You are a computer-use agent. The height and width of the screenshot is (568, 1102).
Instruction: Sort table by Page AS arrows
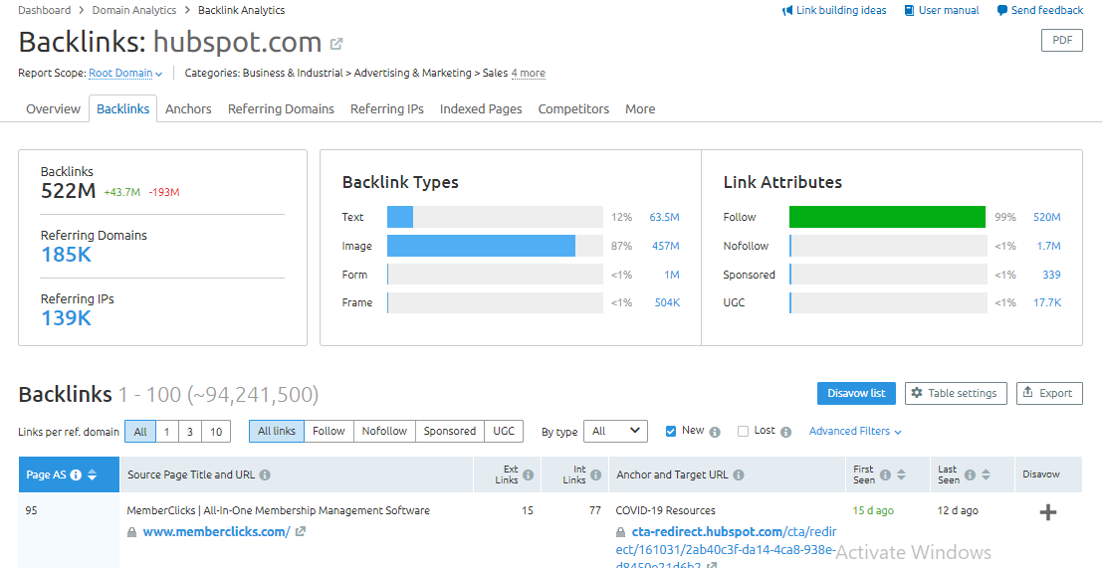[92, 475]
